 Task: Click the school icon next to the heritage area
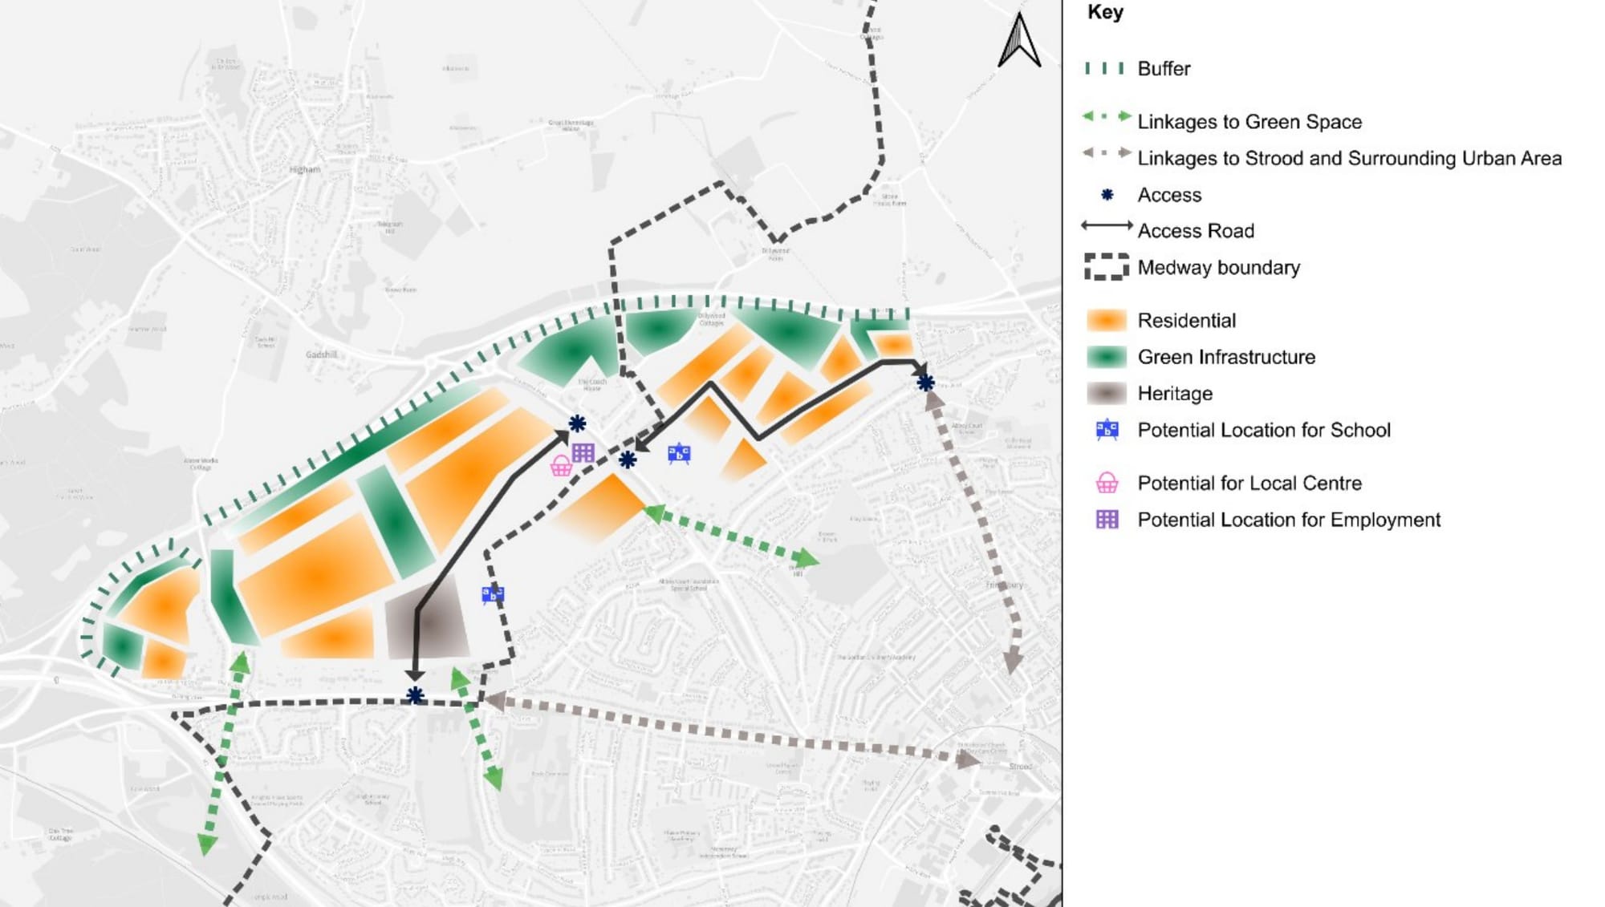492,594
